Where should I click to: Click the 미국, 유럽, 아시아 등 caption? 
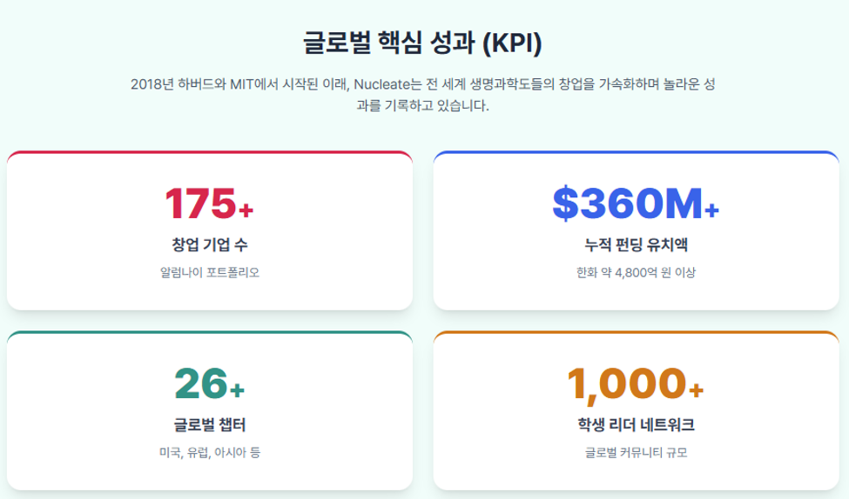[210, 453]
